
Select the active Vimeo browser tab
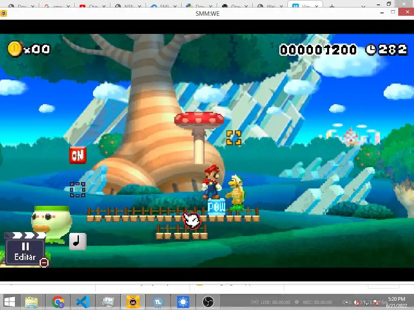[305, 5]
